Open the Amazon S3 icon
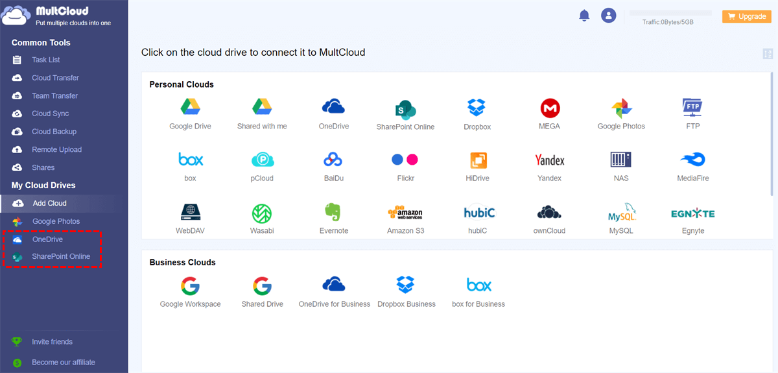Viewport: 778px width, 373px height. (405, 212)
